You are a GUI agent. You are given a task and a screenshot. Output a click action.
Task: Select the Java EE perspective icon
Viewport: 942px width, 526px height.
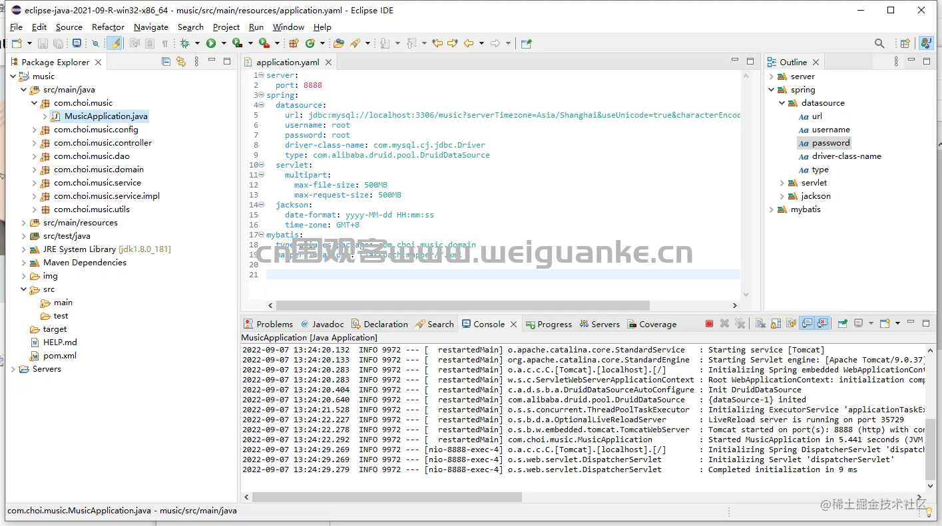926,43
